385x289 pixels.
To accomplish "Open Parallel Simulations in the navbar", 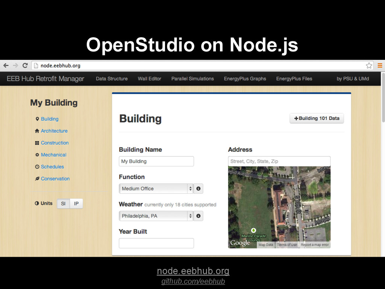I will point(192,79).
